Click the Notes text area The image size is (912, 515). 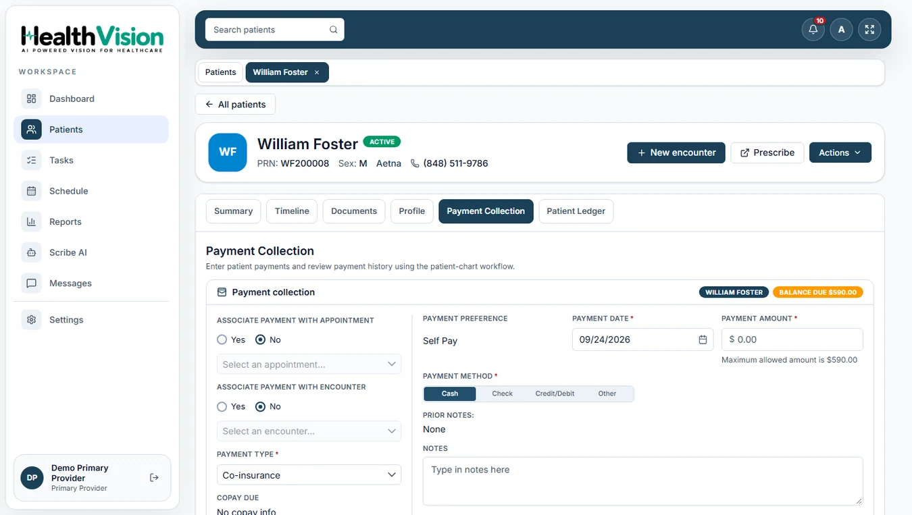coord(642,481)
